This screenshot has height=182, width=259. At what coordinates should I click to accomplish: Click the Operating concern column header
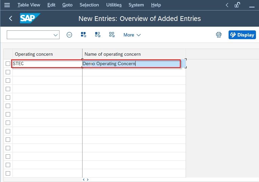[47, 54]
